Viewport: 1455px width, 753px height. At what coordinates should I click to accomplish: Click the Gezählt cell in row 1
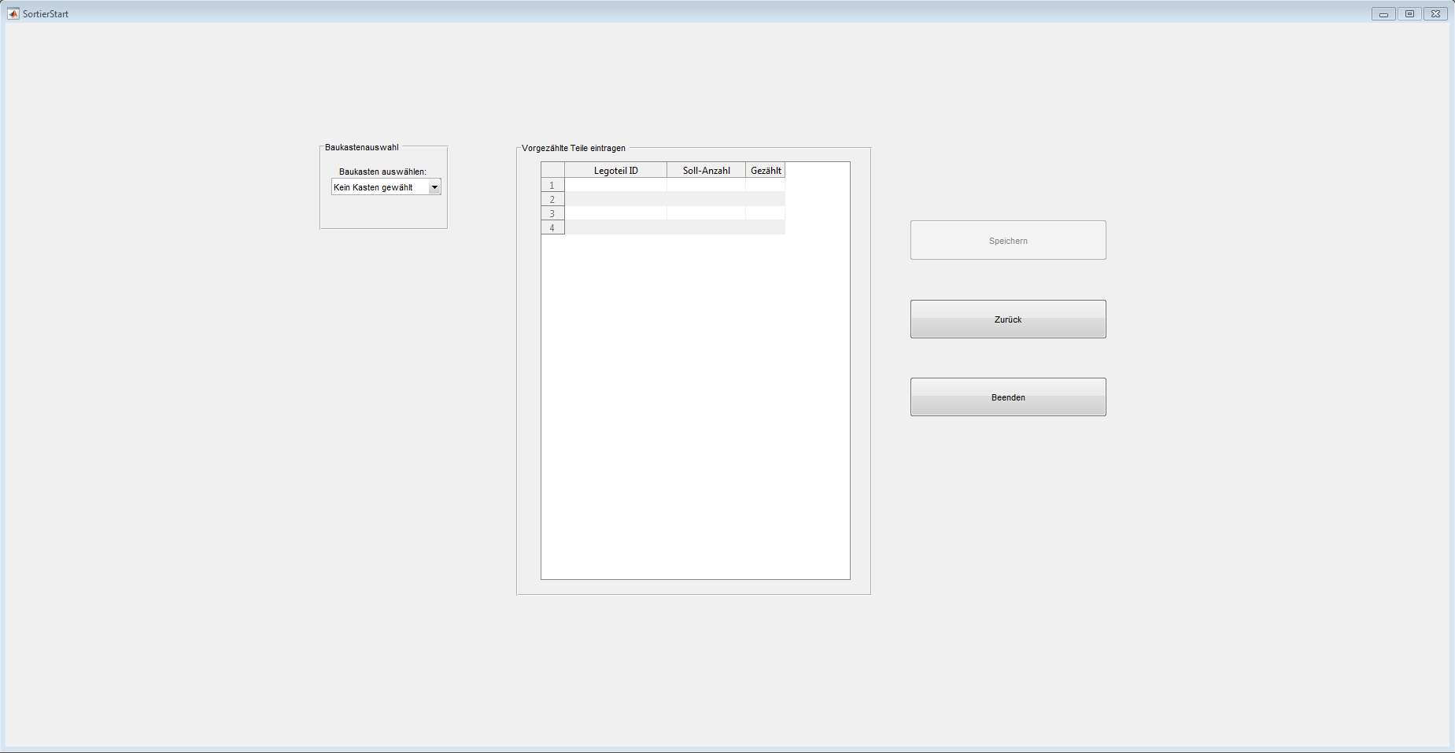click(766, 186)
